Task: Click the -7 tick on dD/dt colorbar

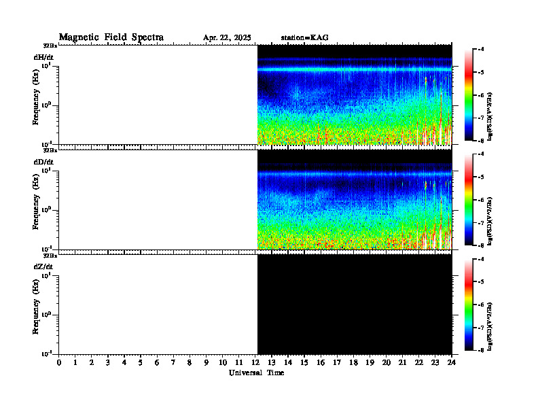Action: [x=482, y=223]
